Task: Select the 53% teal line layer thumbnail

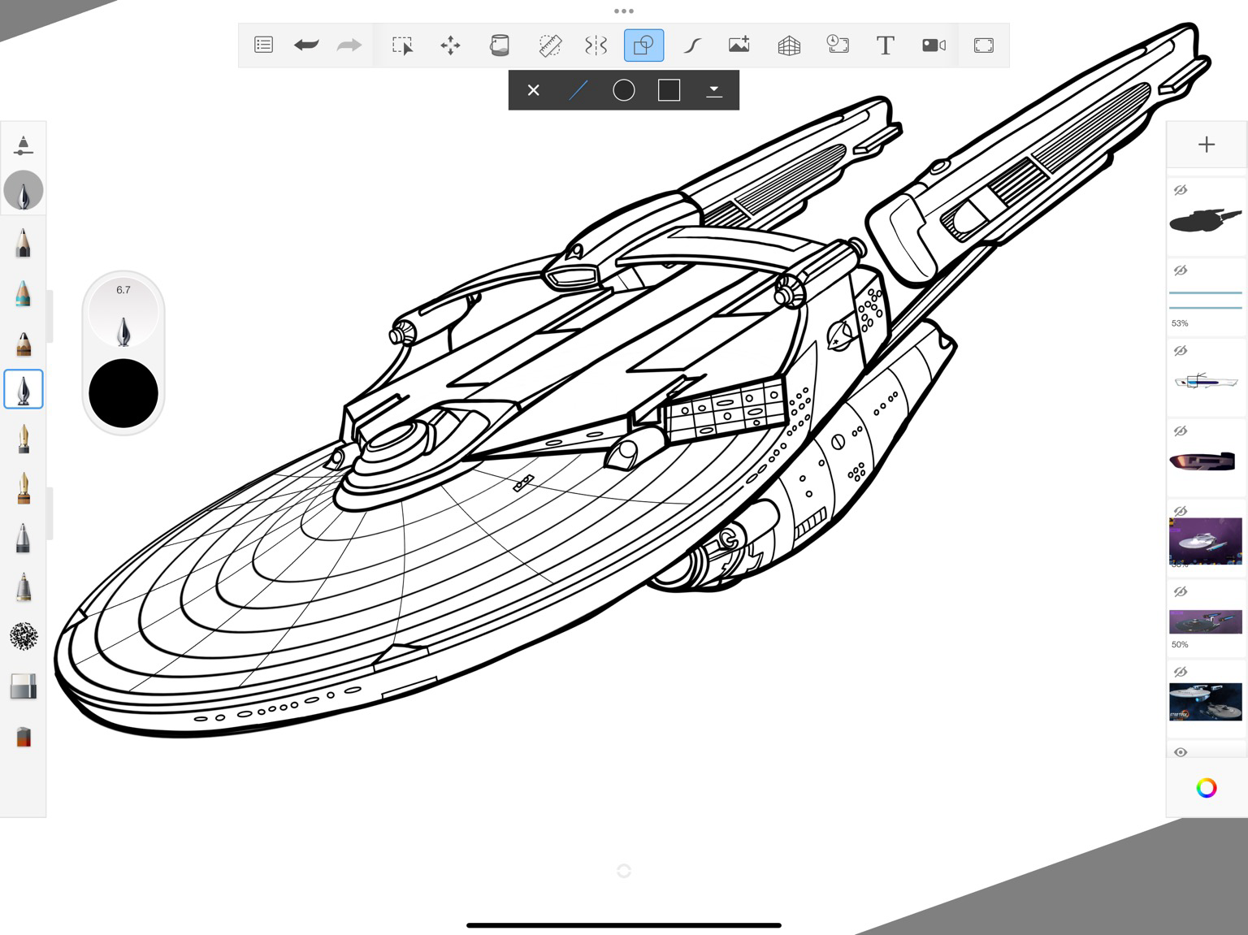Action: click(1206, 300)
